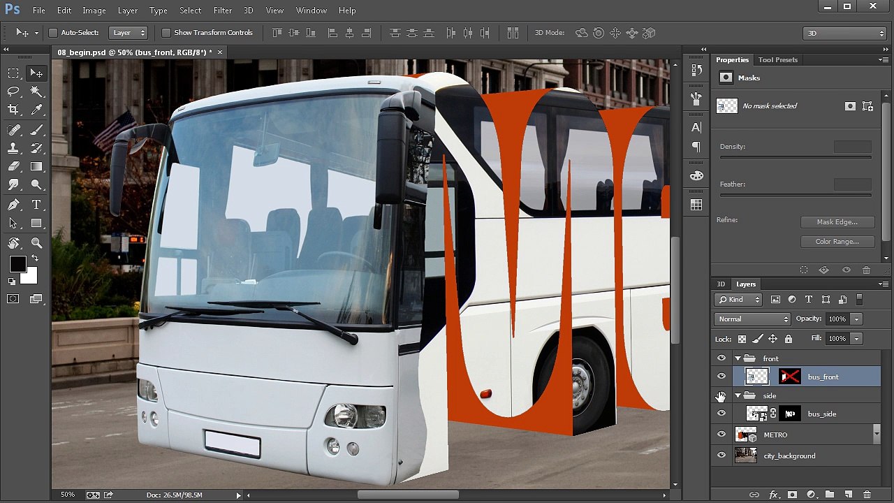The height and width of the screenshot is (503, 894).
Task: Hide the city_background layer
Action: click(x=721, y=455)
